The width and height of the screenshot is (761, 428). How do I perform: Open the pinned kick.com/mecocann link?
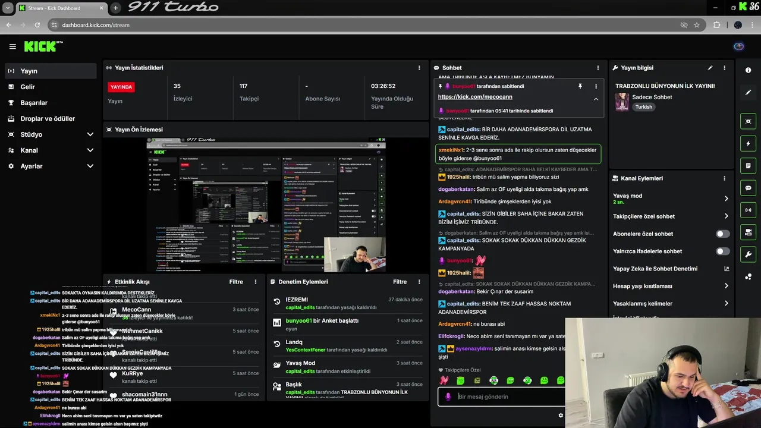pyautogui.click(x=474, y=97)
